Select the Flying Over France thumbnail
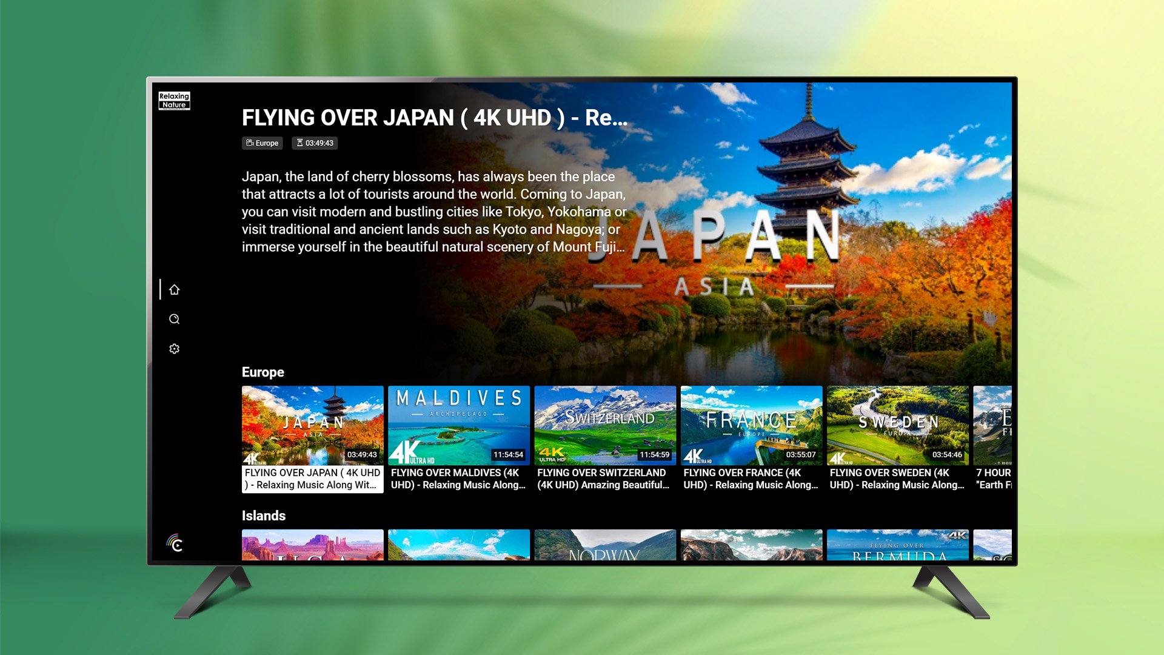Image resolution: width=1164 pixels, height=655 pixels. pos(751,426)
